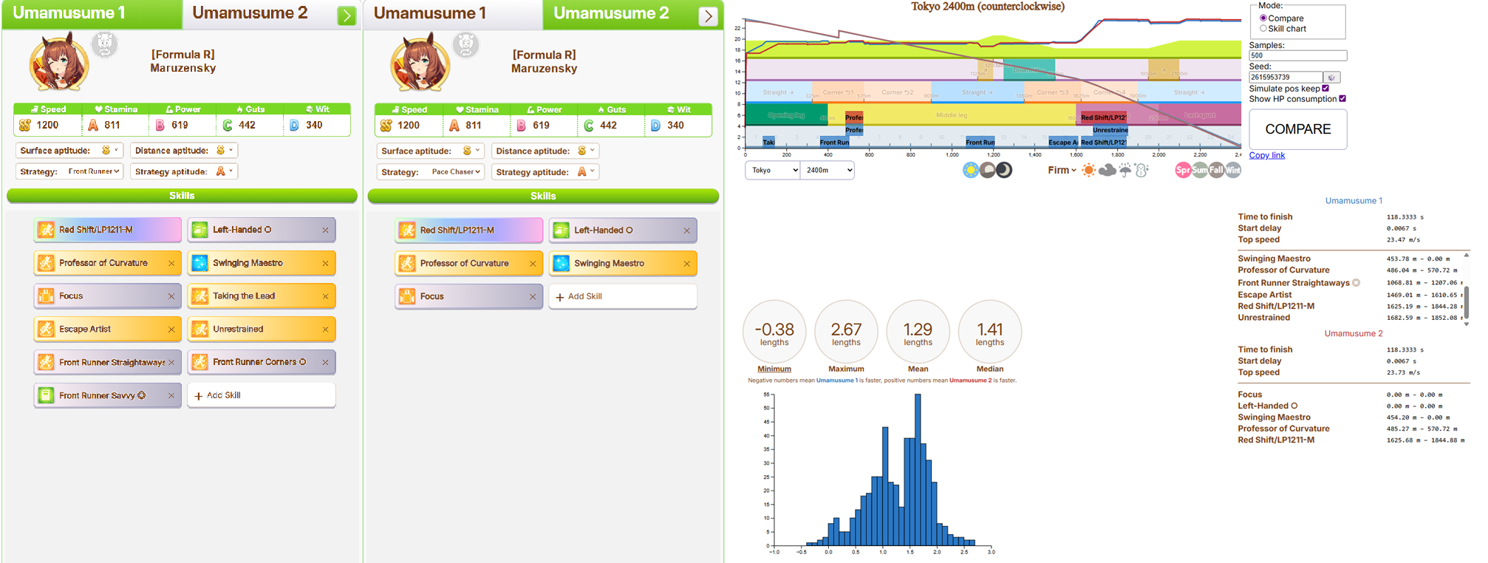1488x563 pixels.
Task: Click the Speed 1200 field in Front Runner panel
Action: click(47, 125)
